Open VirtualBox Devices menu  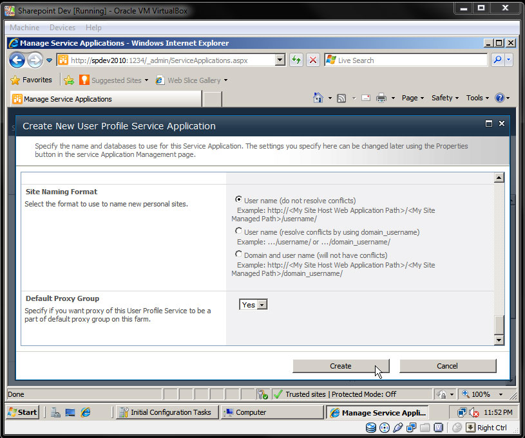click(x=62, y=28)
